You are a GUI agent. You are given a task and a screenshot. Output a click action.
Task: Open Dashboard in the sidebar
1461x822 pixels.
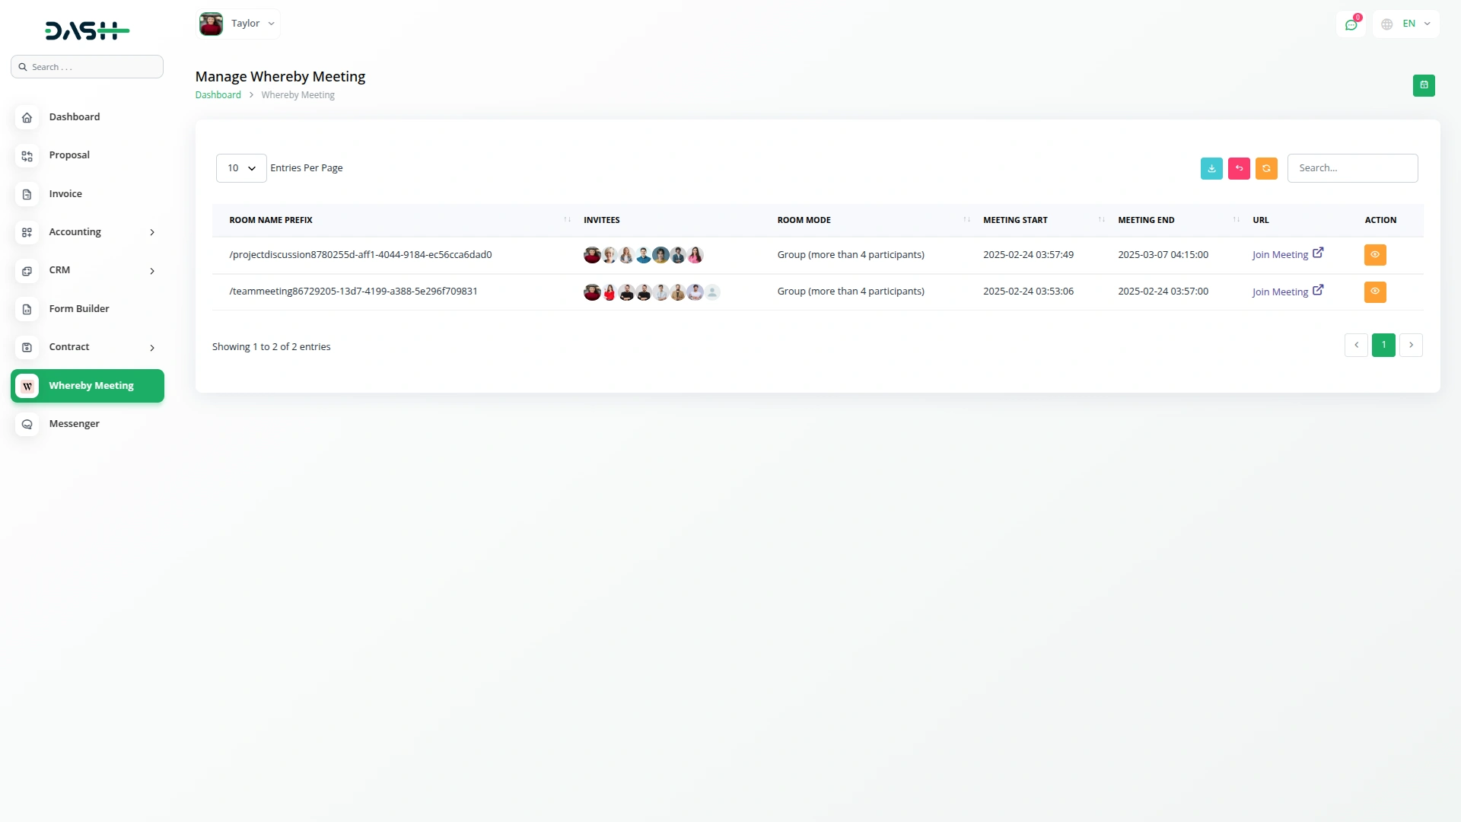click(88, 117)
